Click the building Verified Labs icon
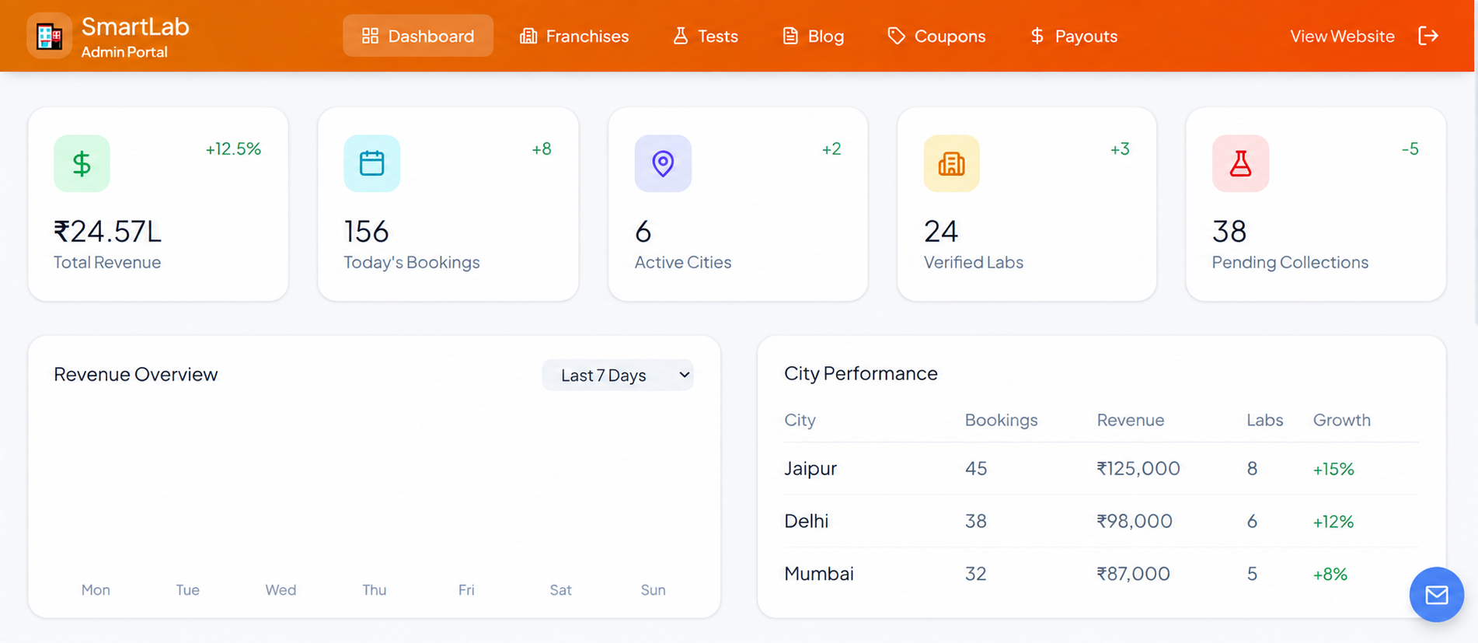This screenshot has height=643, width=1478. (951, 163)
